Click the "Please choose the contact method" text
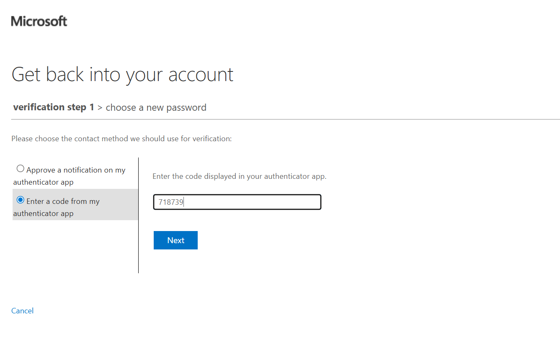This screenshot has width=560, height=338. [x=121, y=139]
